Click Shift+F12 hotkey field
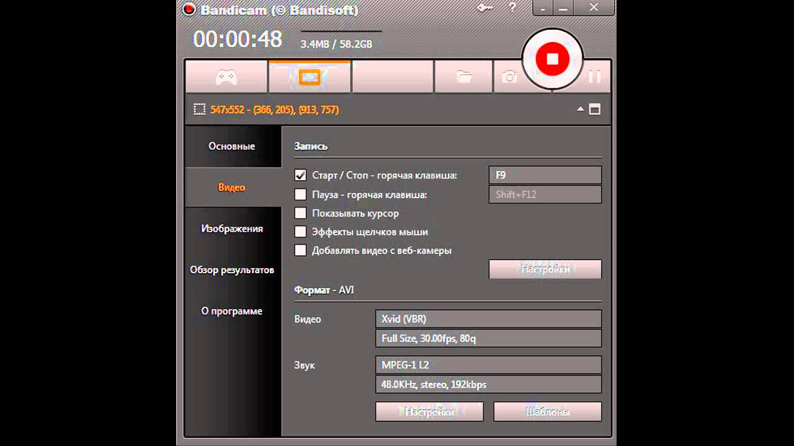Viewport: 794px width, 446px height. 545,195
